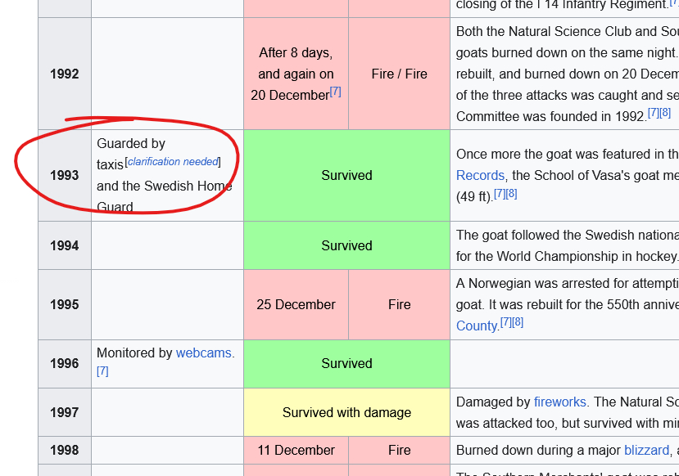Image resolution: width=679 pixels, height=476 pixels.
Task: Select the green Survived cell for 1993
Action: tap(346, 175)
